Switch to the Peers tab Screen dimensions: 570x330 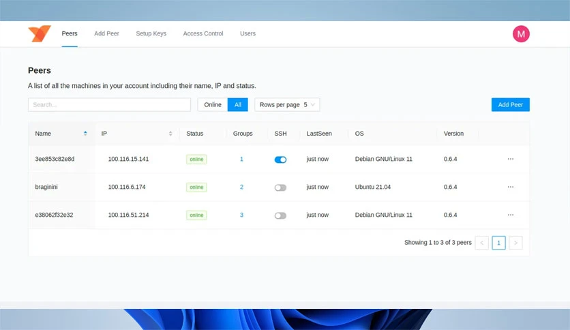[70, 33]
